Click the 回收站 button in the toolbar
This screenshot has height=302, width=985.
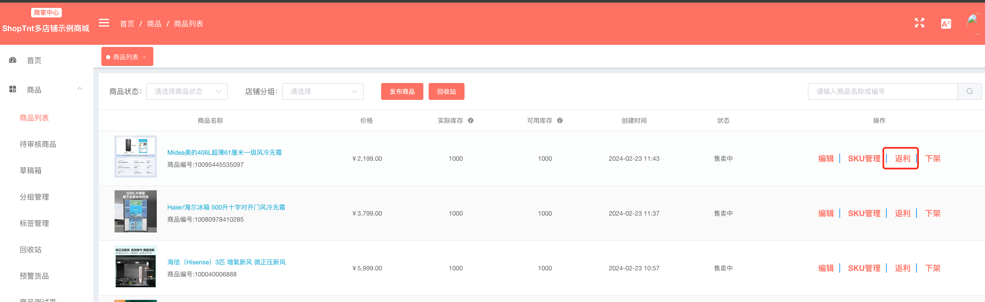pyautogui.click(x=446, y=92)
